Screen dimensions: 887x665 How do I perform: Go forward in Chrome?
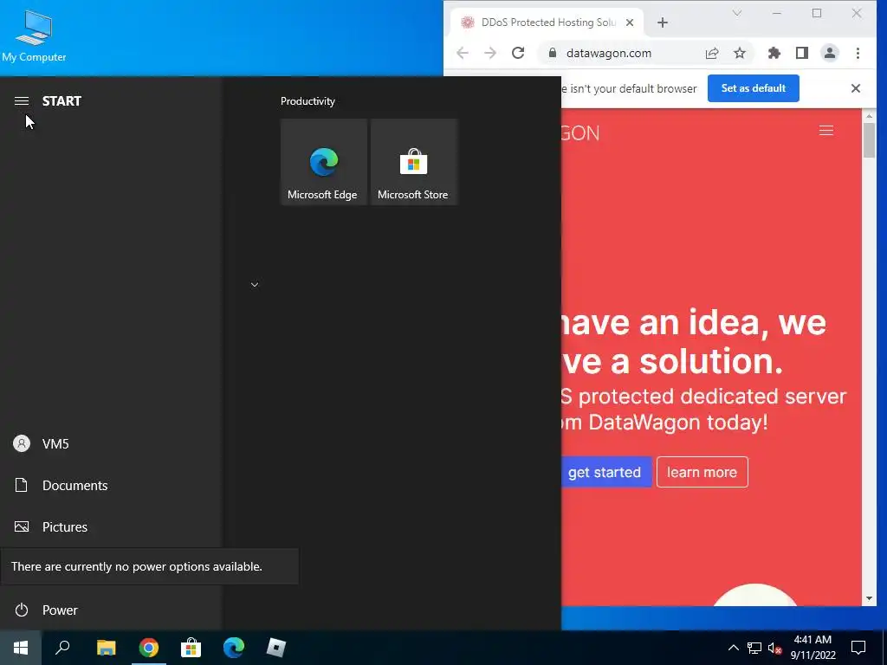click(x=490, y=53)
